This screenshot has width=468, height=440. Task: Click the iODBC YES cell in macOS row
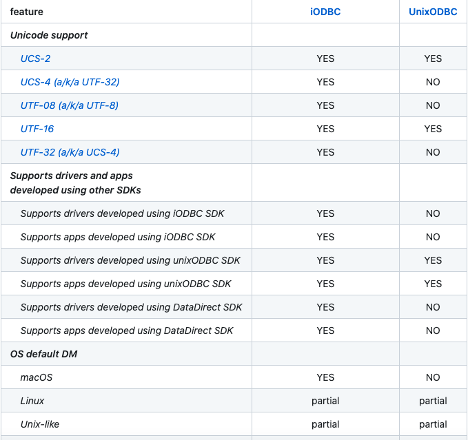[x=325, y=377]
